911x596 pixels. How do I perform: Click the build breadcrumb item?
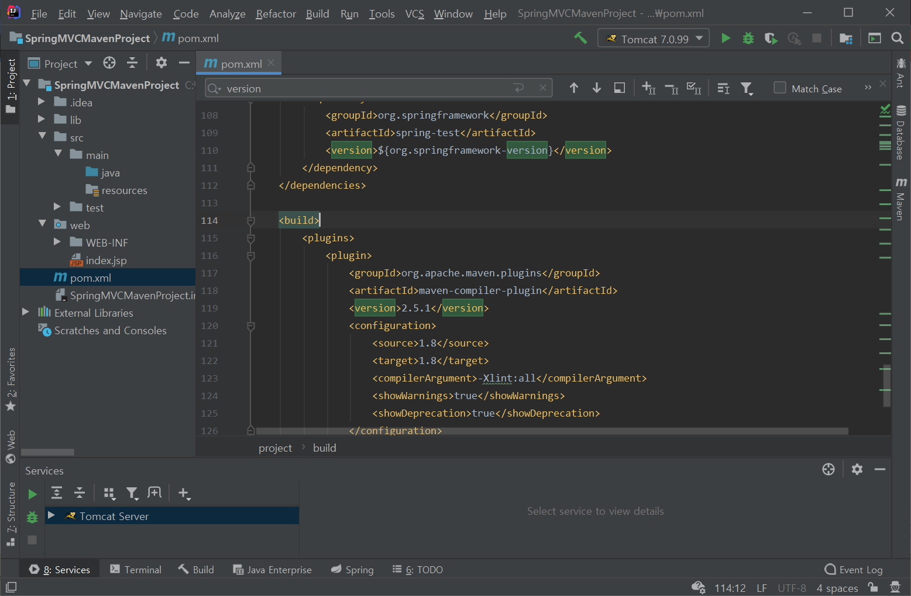pyautogui.click(x=324, y=448)
